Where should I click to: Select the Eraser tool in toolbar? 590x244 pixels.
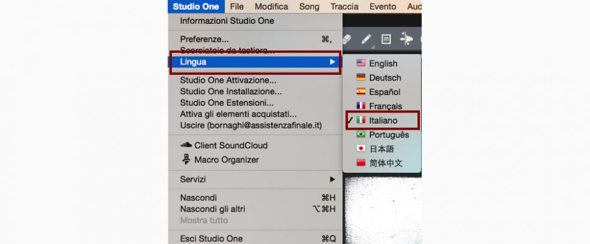click(348, 39)
